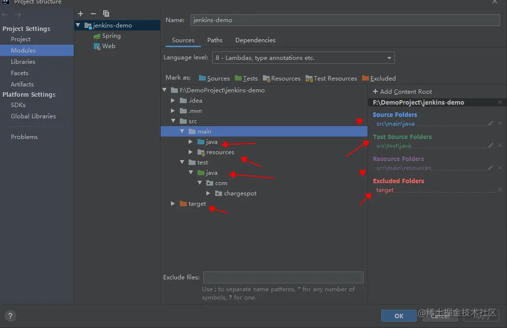Image resolution: width=507 pixels, height=328 pixels.
Task: Mark the selected folder as Excluded
Action: click(379, 78)
